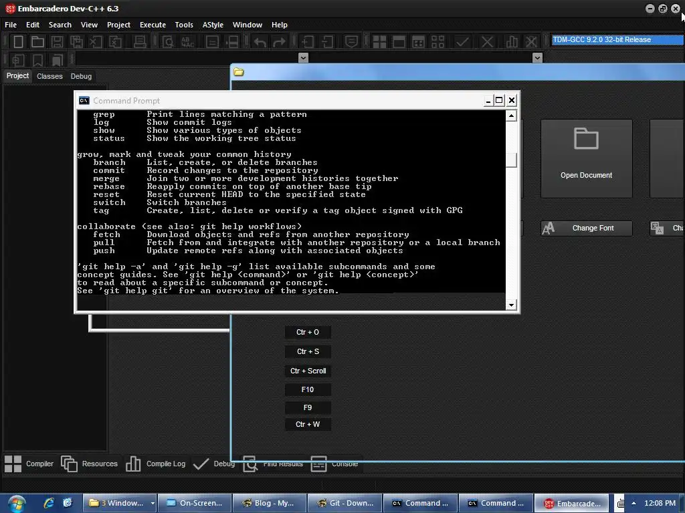Click the Close All toolbar icon
The height and width of the screenshot is (513, 685).
click(115, 42)
